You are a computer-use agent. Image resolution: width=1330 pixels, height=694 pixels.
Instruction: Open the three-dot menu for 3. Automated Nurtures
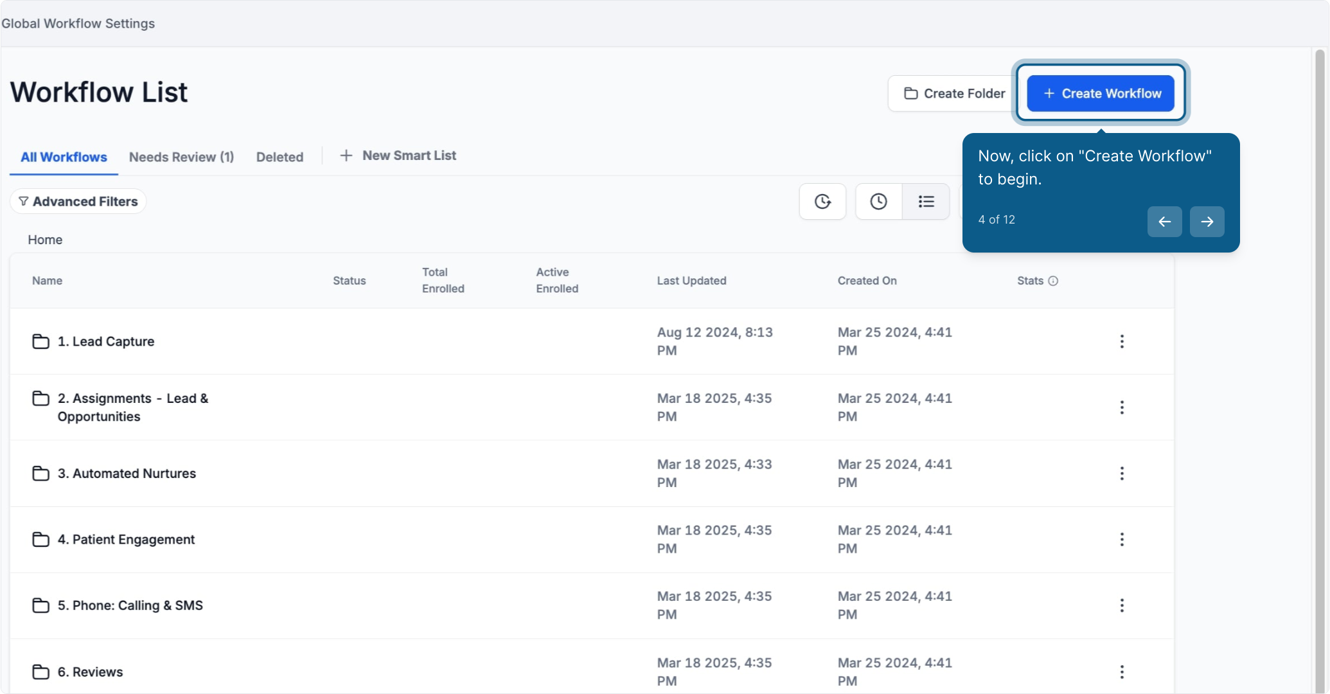(x=1122, y=474)
